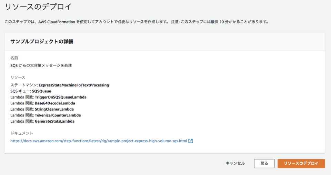Click the リソース section label

click(18, 78)
